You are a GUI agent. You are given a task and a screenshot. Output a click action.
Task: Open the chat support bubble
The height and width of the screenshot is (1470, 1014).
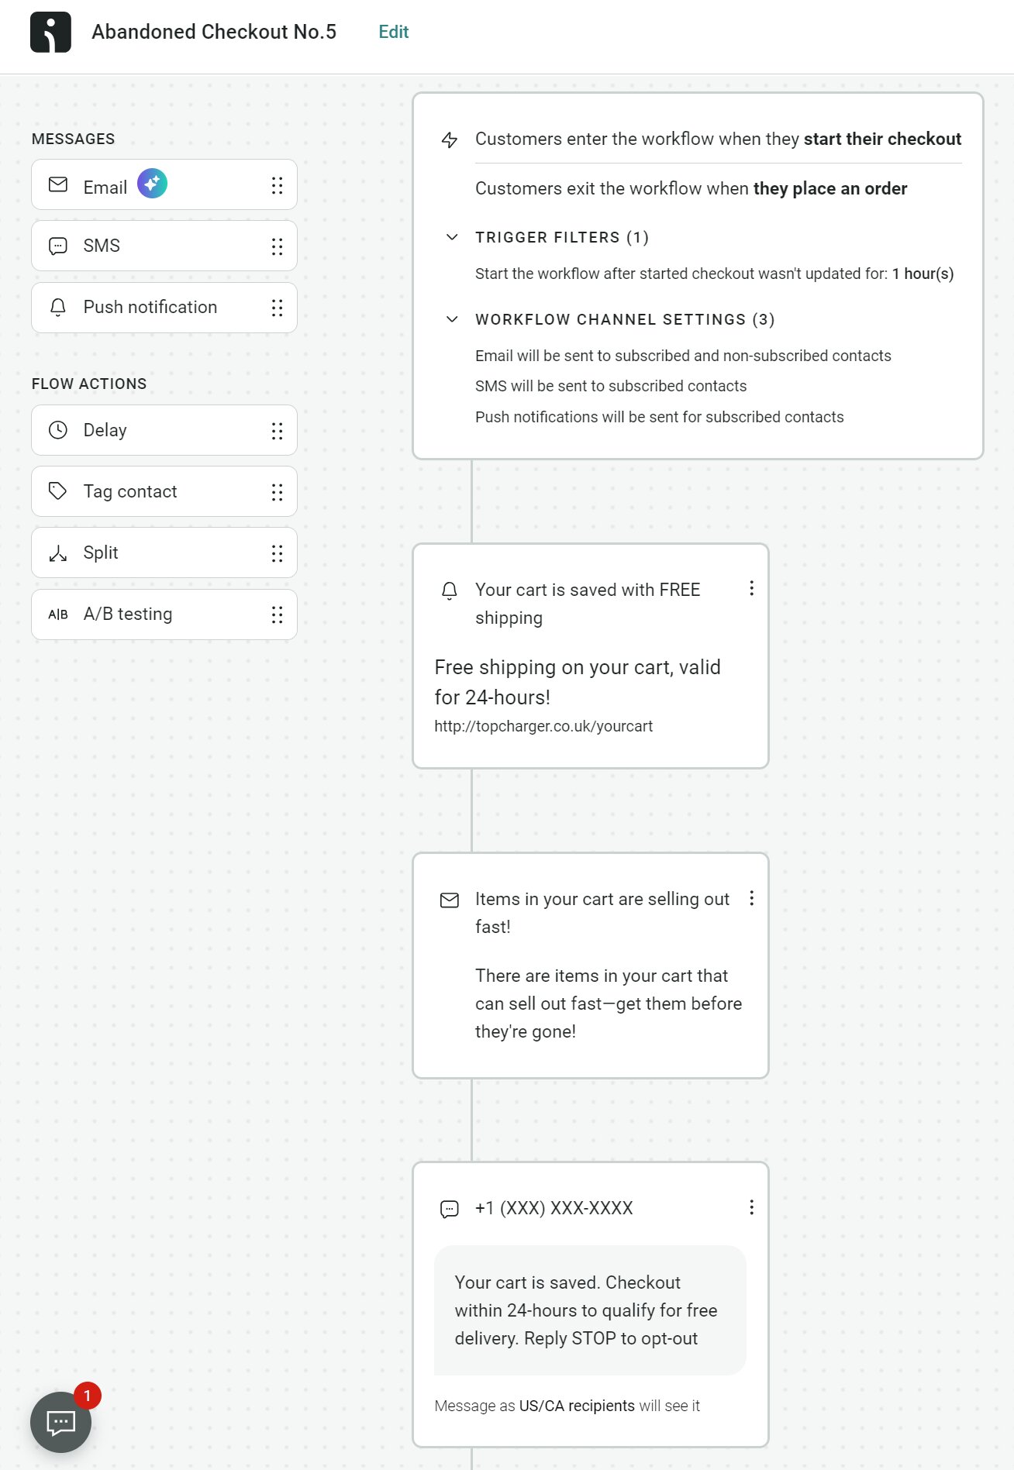click(x=60, y=1423)
